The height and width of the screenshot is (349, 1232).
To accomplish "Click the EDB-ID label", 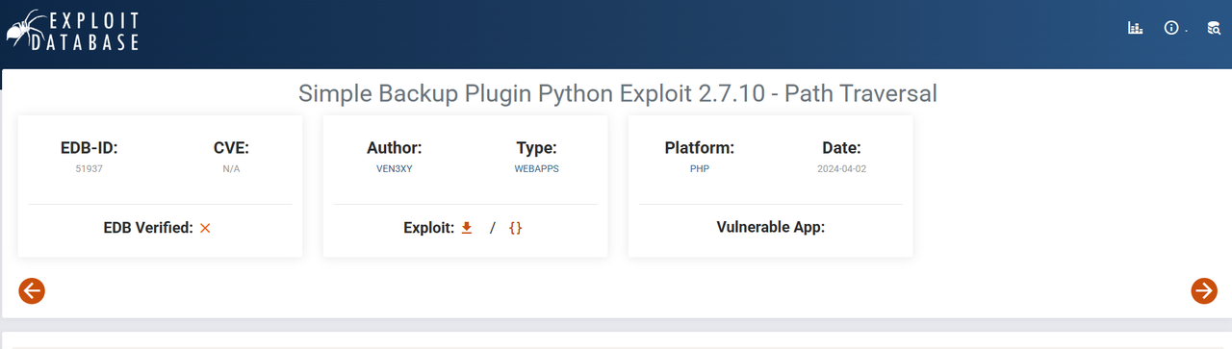I will [x=89, y=148].
